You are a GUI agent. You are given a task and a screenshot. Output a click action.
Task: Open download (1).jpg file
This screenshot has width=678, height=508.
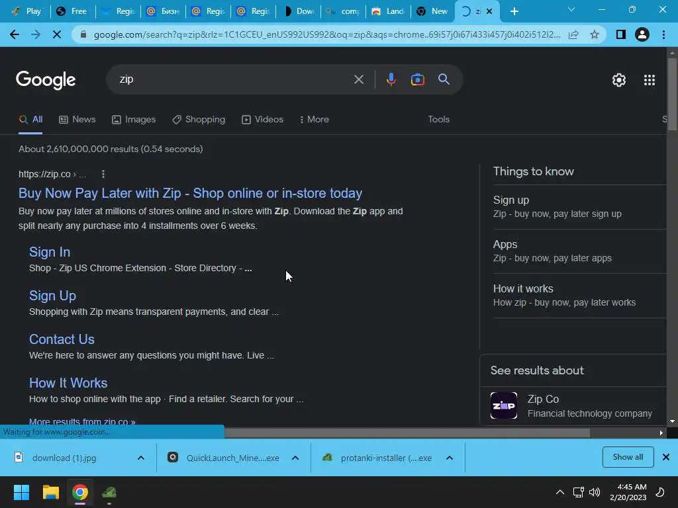pyautogui.click(x=64, y=458)
